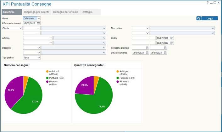Open calendar icon of first Consegna prevista field
The height and width of the screenshot is (132, 222).
[147, 48]
